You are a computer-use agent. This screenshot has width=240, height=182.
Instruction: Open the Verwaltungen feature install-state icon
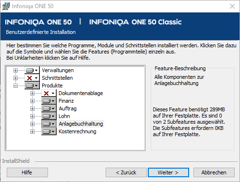point(32,70)
